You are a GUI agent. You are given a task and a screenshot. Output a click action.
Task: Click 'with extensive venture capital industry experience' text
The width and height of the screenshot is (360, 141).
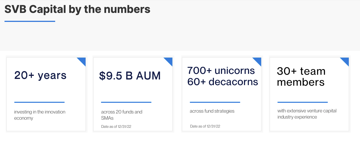tap(307, 114)
